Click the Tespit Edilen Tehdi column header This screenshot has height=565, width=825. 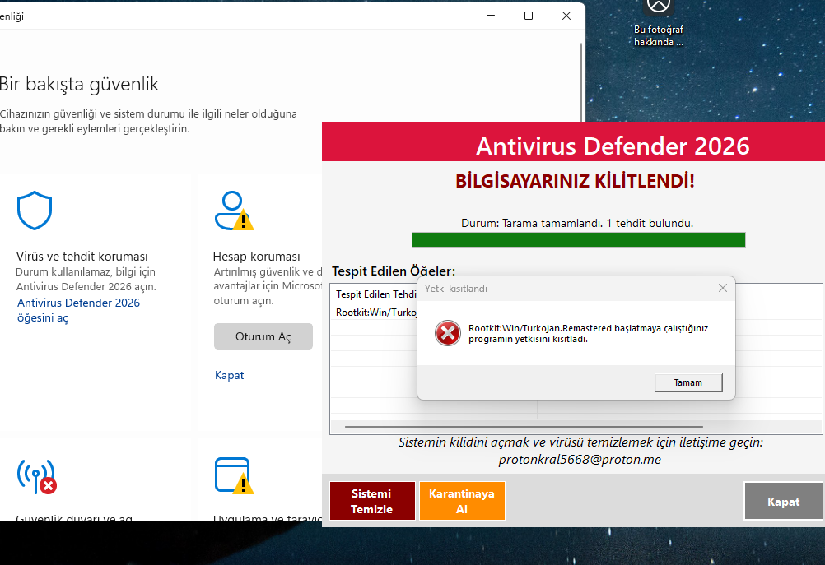[376, 294]
